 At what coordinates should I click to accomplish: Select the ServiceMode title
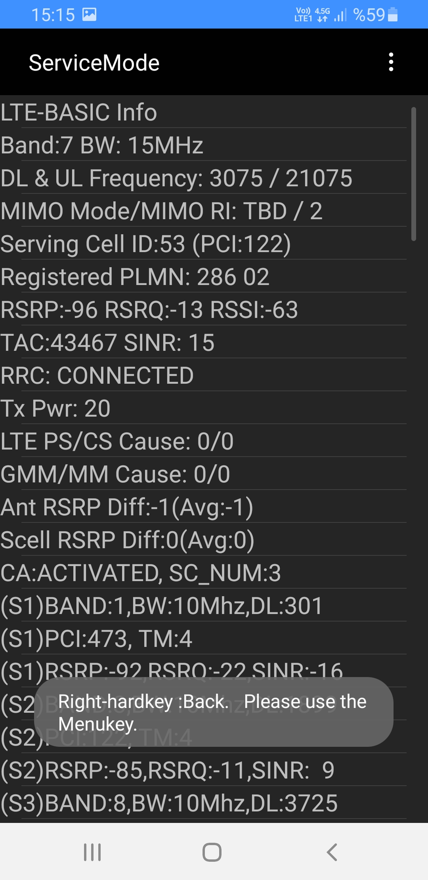[94, 63]
